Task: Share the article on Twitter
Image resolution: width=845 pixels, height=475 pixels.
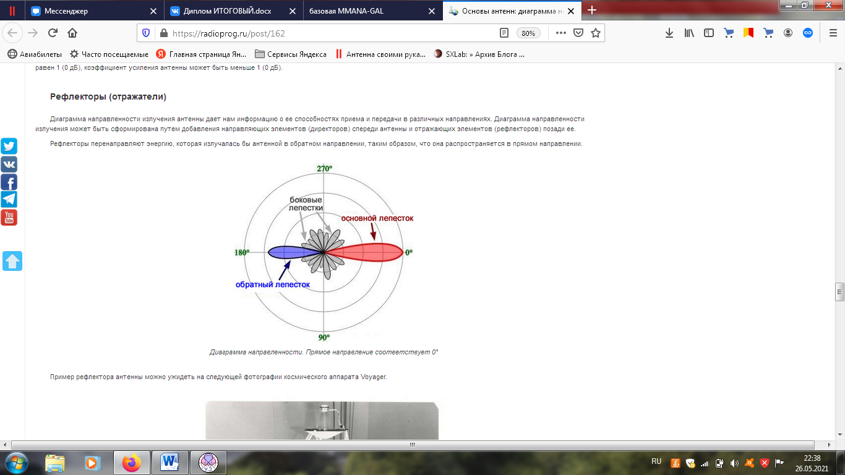Action: (x=9, y=147)
